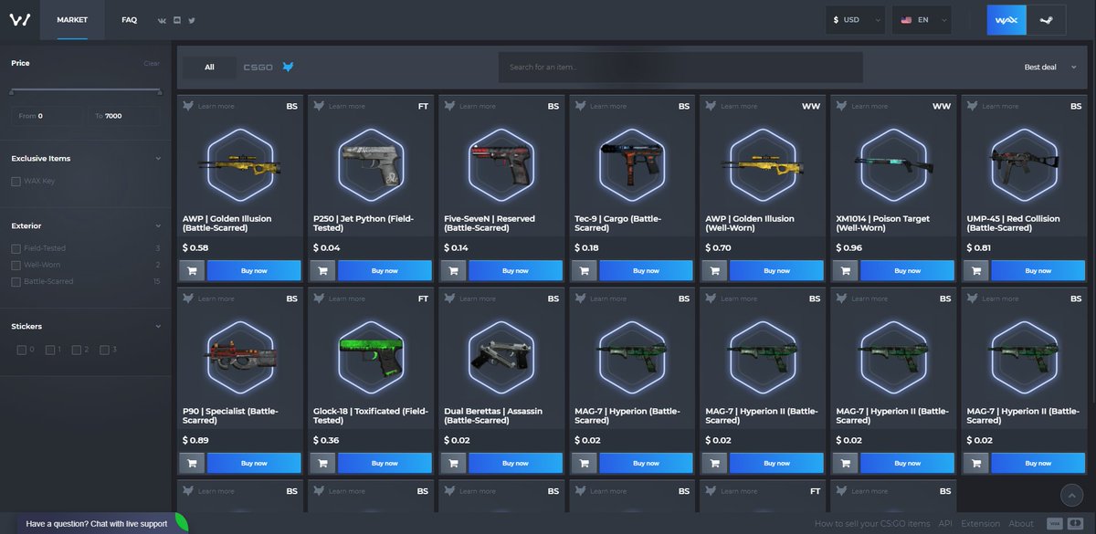This screenshot has height=534, width=1096.
Task: Add UMP-45 Red Collision to cart
Action: [975, 271]
